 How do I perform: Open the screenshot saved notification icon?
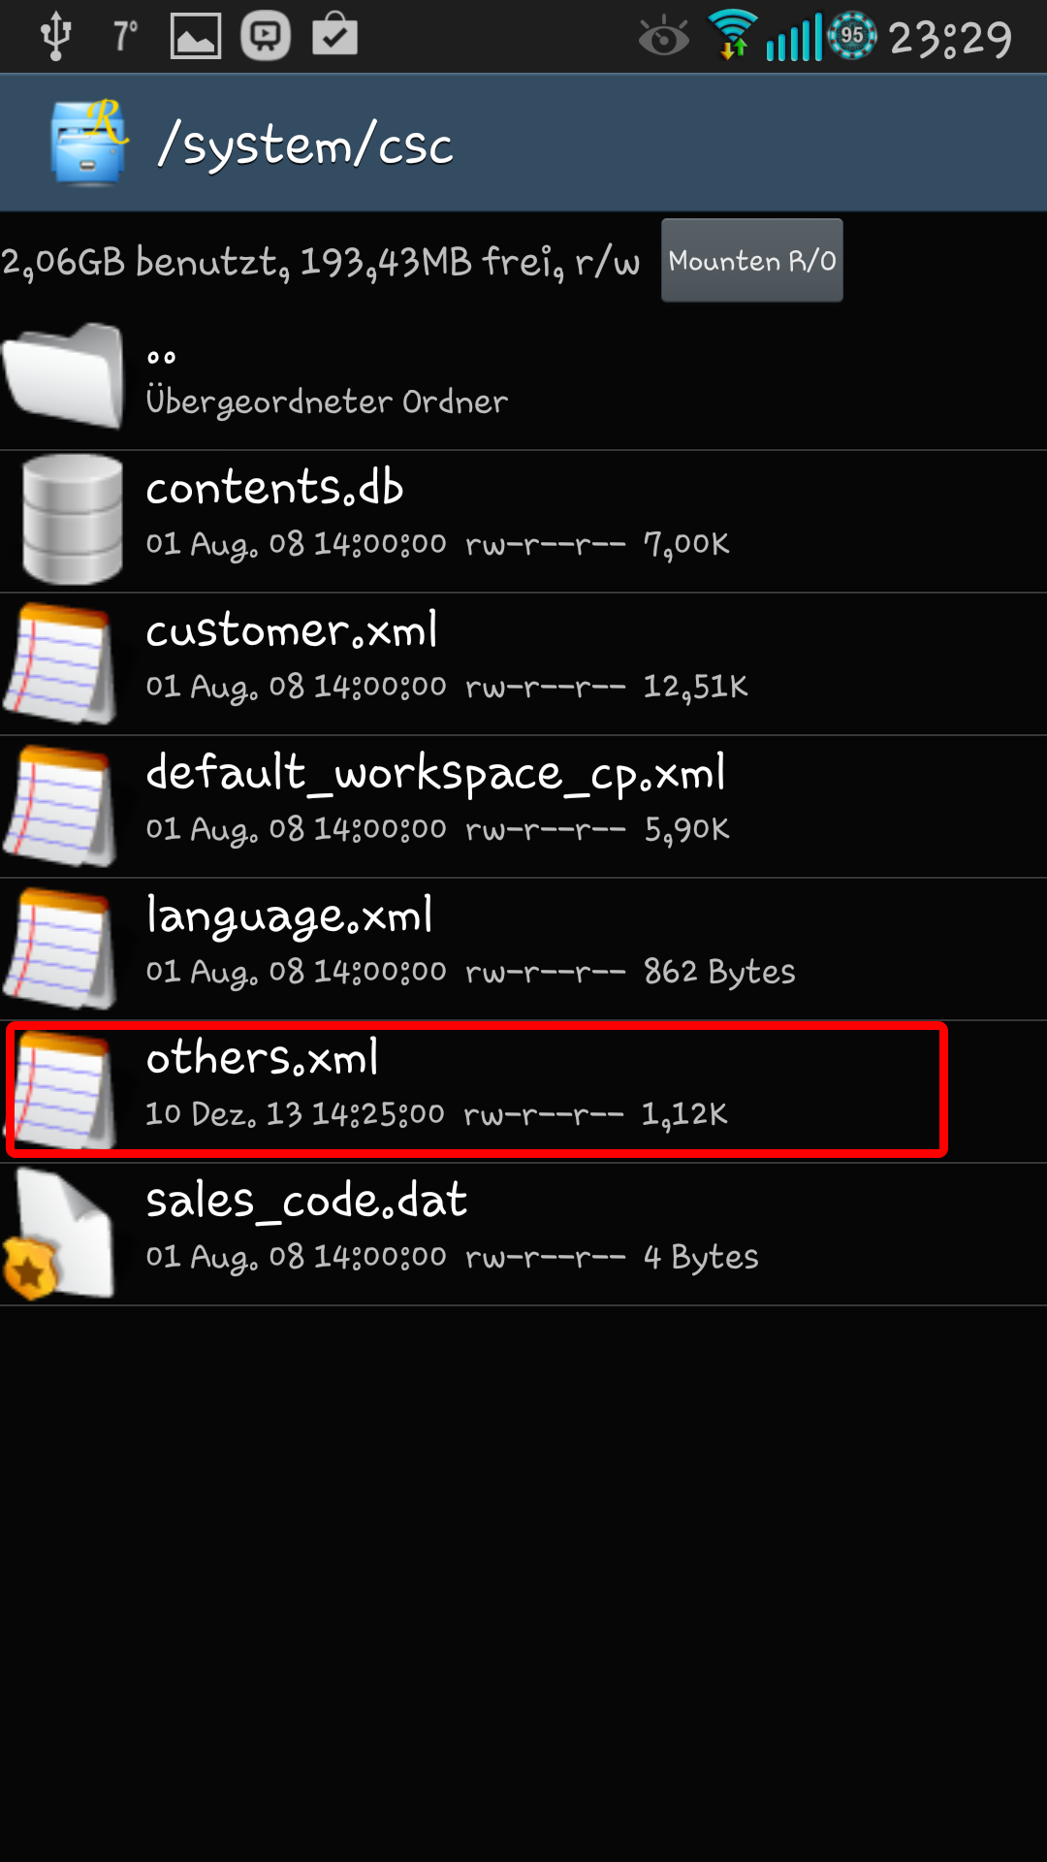point(196,37)
